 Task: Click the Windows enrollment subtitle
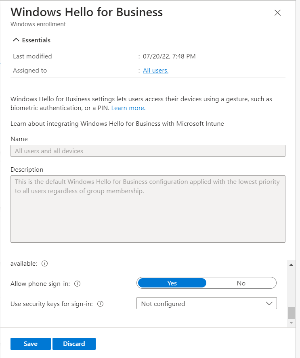38,24
